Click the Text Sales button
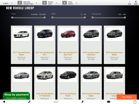139x104 pixels. [x=127, y=97]
